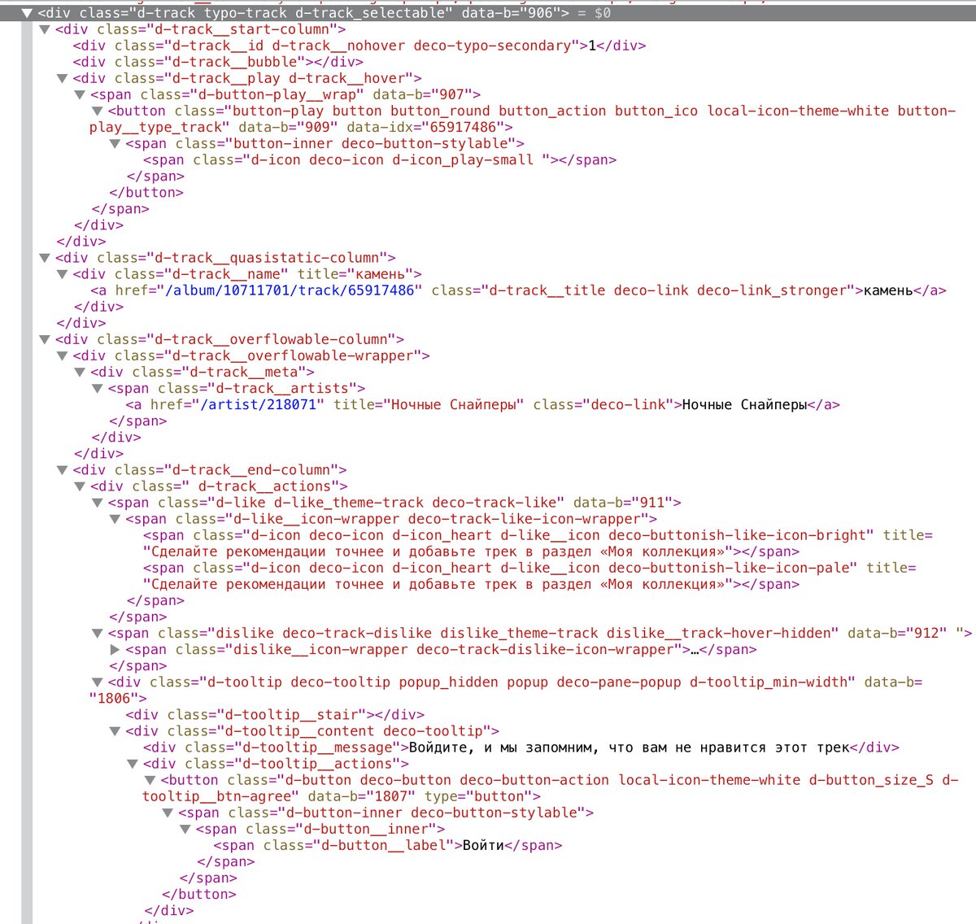The width and height of the screenshot is (976, 924).
Task: Collapse the dislike deco-track-dislike span
Action: [98, 633]
